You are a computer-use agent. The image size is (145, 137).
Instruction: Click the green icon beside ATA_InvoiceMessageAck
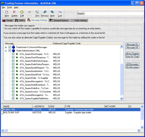pyautogui.click(x=17, y=95)
